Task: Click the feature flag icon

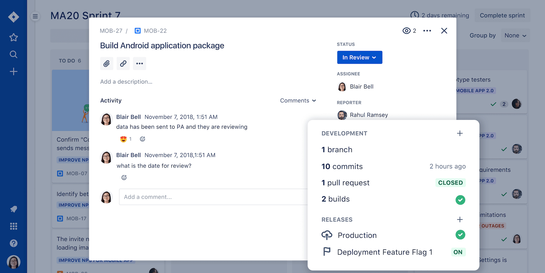Action: tap(327, 251)
